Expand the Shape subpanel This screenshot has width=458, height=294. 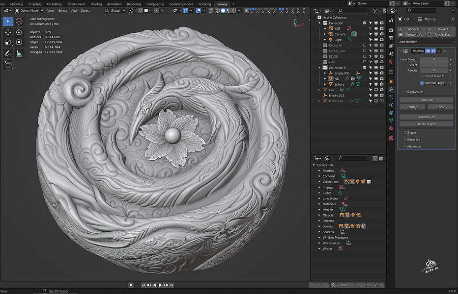pyautogui.click(x=411, y=132)
